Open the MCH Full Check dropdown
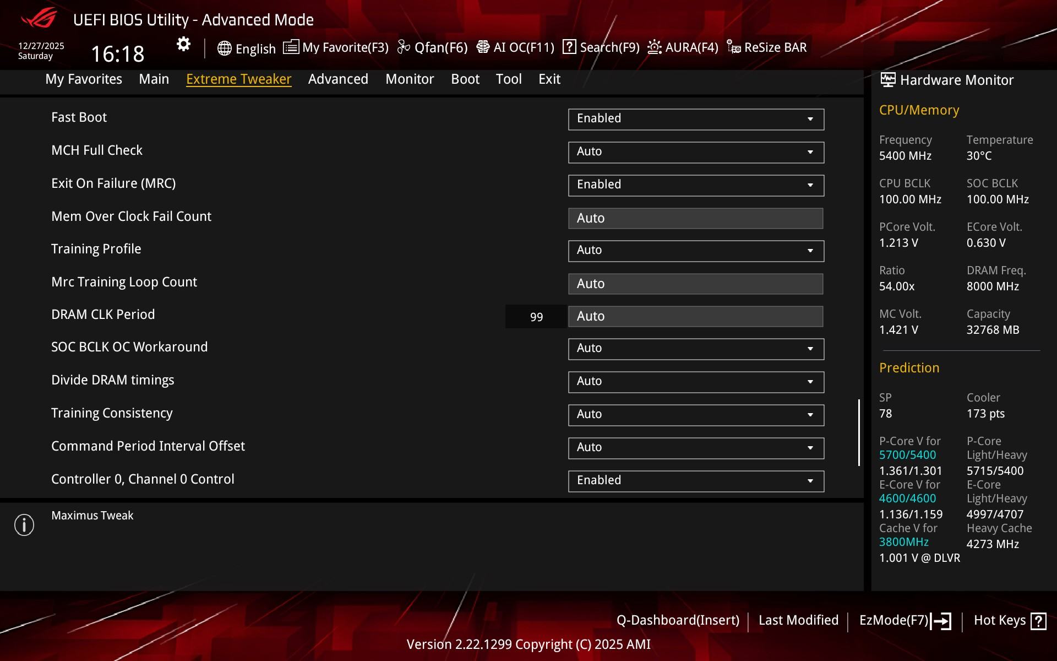1057x661 pixels. pyautogui.click(x=696, y=152)
